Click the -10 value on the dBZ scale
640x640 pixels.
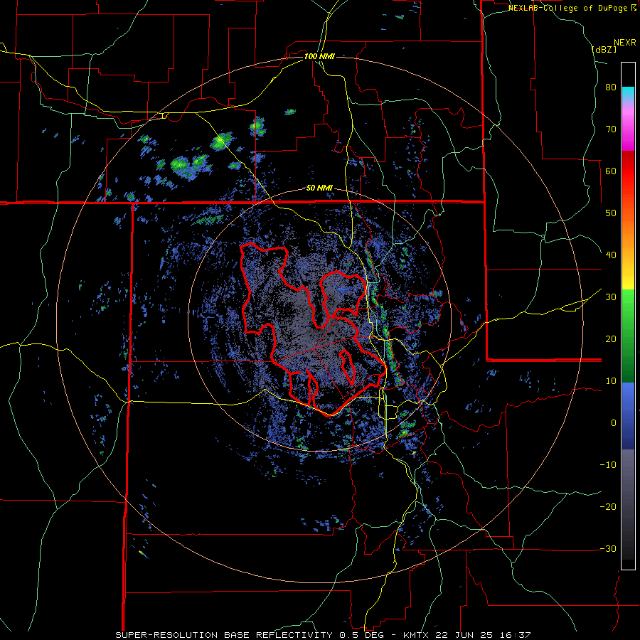[x=608, y=465]
